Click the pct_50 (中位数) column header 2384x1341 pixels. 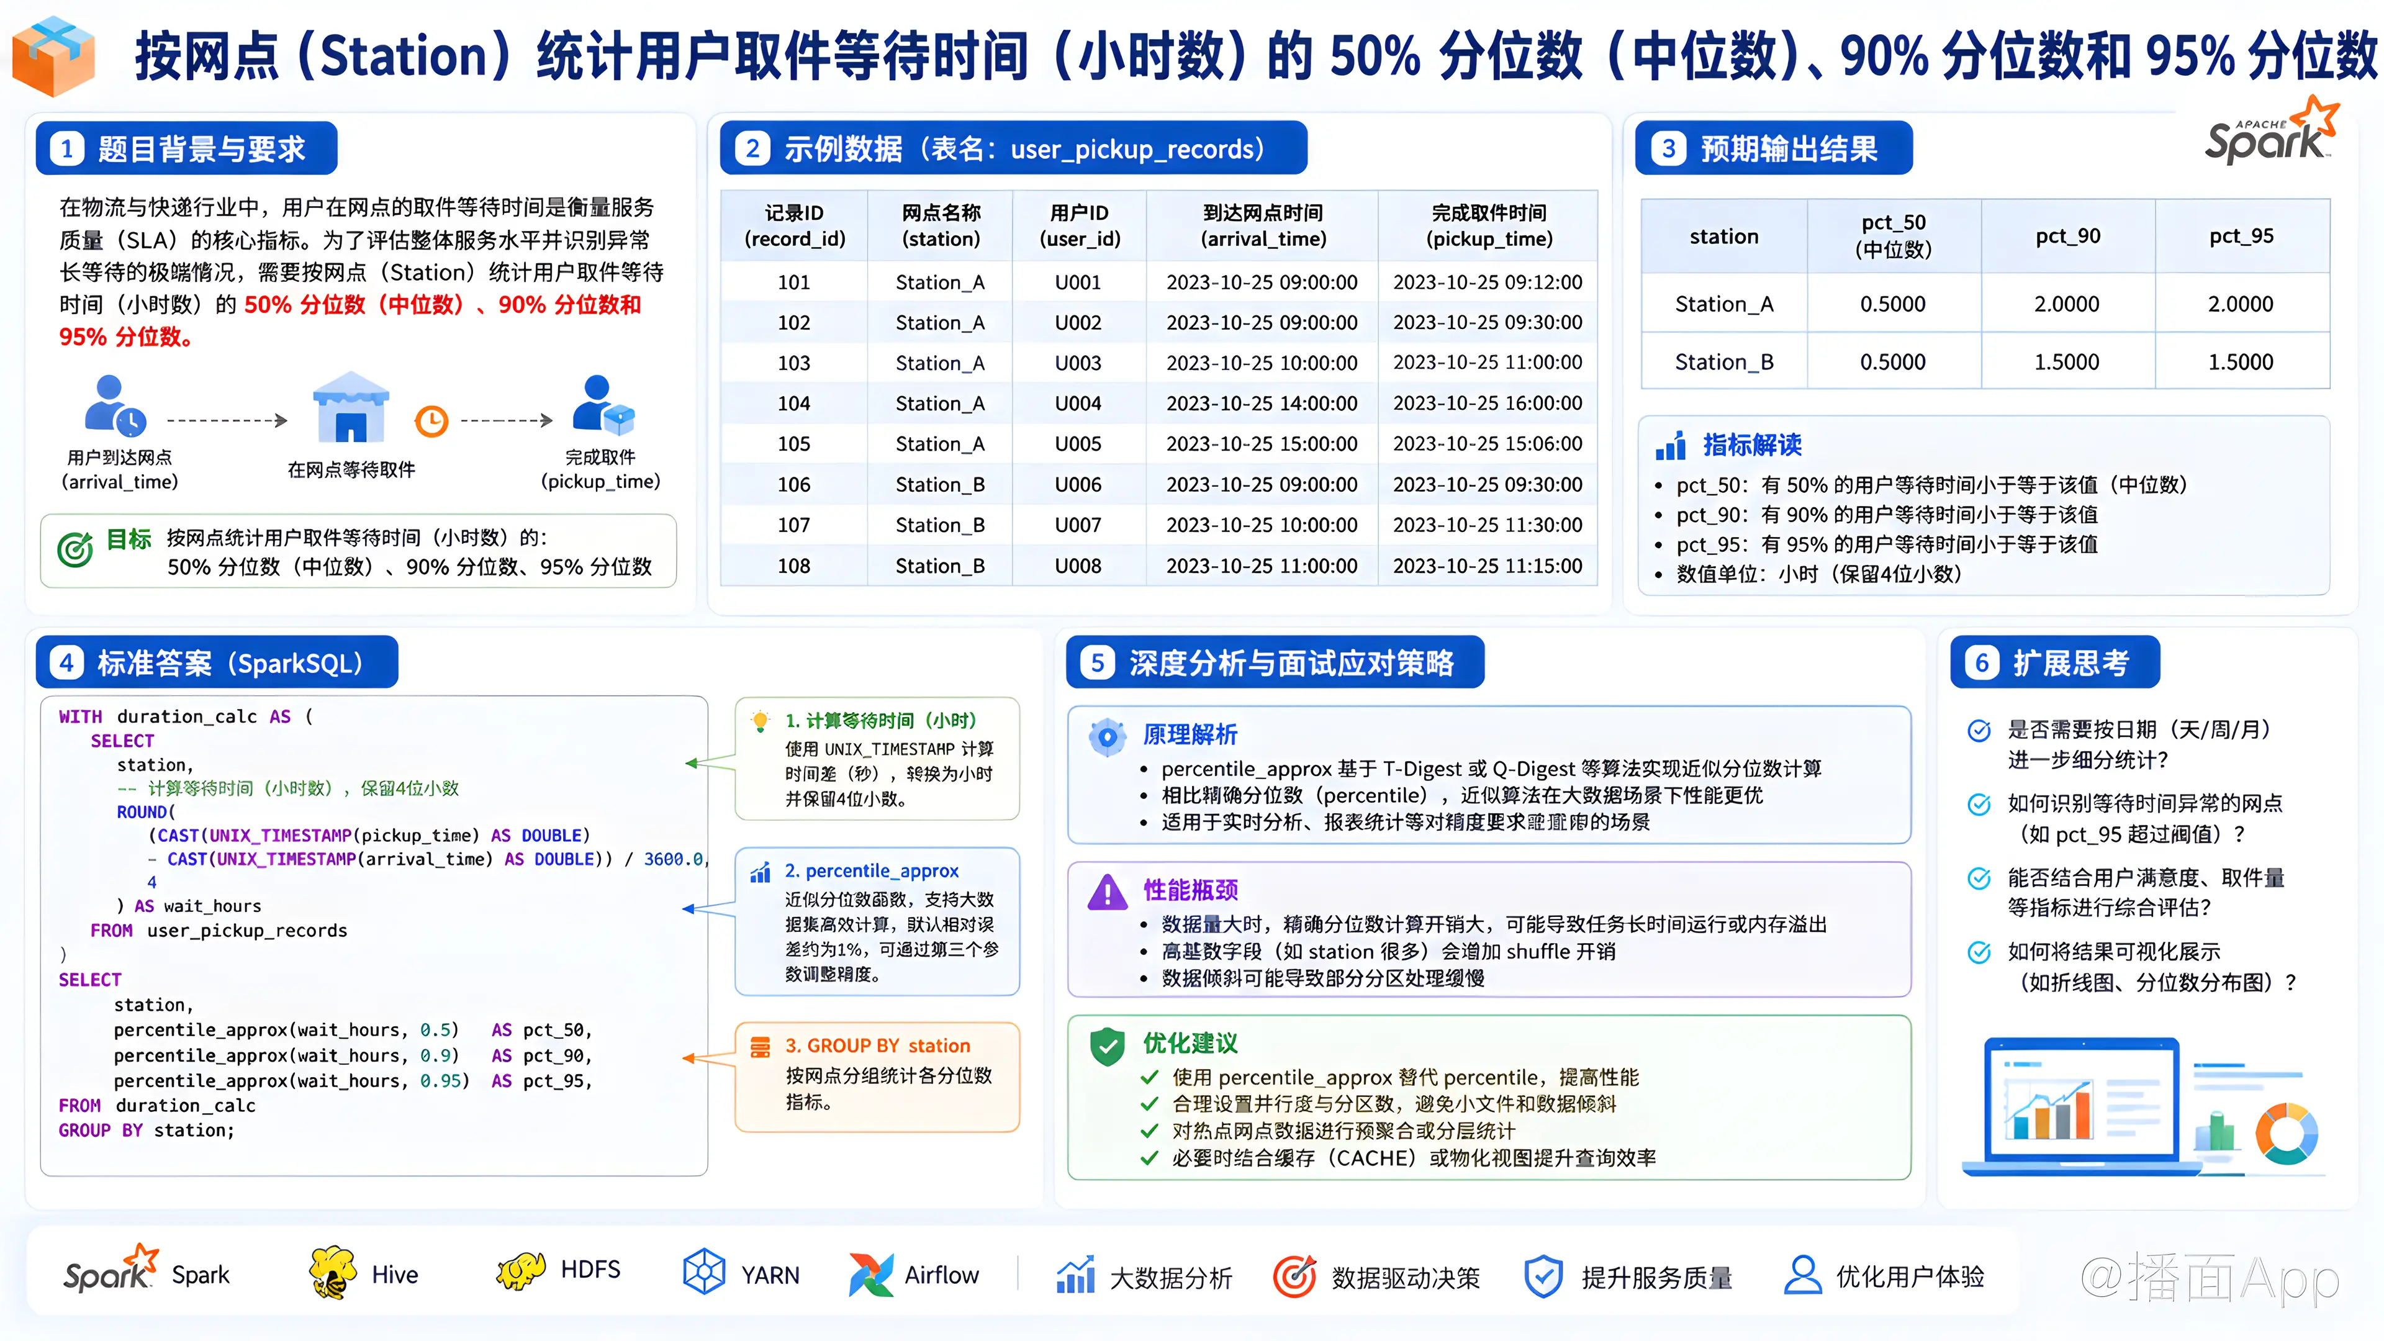(1894, 236)
